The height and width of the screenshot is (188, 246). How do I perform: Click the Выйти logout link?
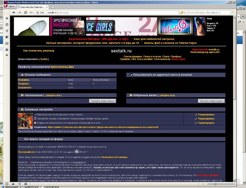click(44, 59)
